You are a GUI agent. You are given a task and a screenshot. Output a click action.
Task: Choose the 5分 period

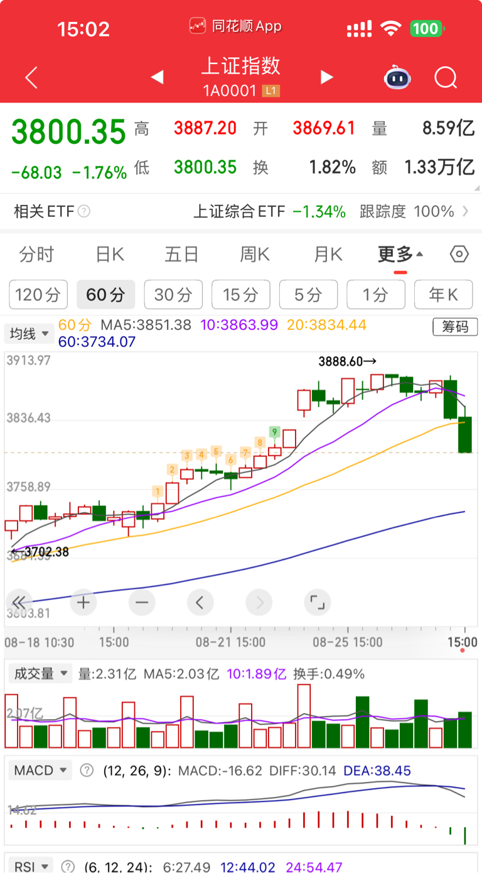308,294
